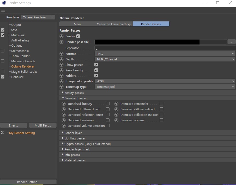Expand the Render layer section

pyautogui.click(x=63, y=133)
